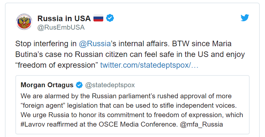Follow the twitter.com/statedeptspox/… link
Viewport: 265px width, 137px height.
click(149, 65)
